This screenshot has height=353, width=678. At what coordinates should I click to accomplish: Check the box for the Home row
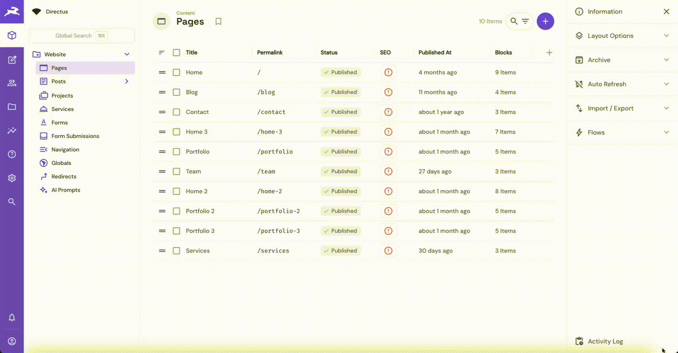point(177,72)
